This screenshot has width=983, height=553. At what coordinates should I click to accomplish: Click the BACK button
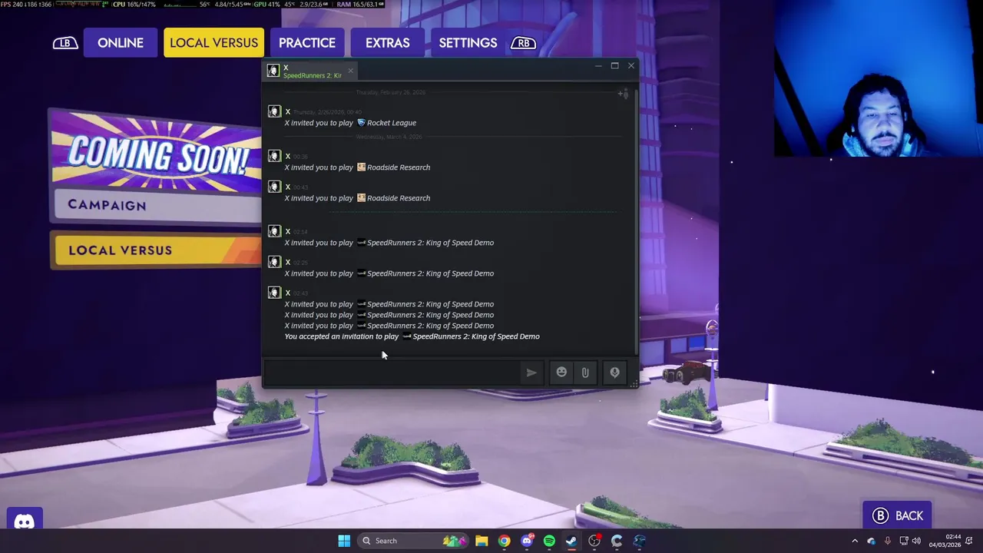[x=897, y=516]
